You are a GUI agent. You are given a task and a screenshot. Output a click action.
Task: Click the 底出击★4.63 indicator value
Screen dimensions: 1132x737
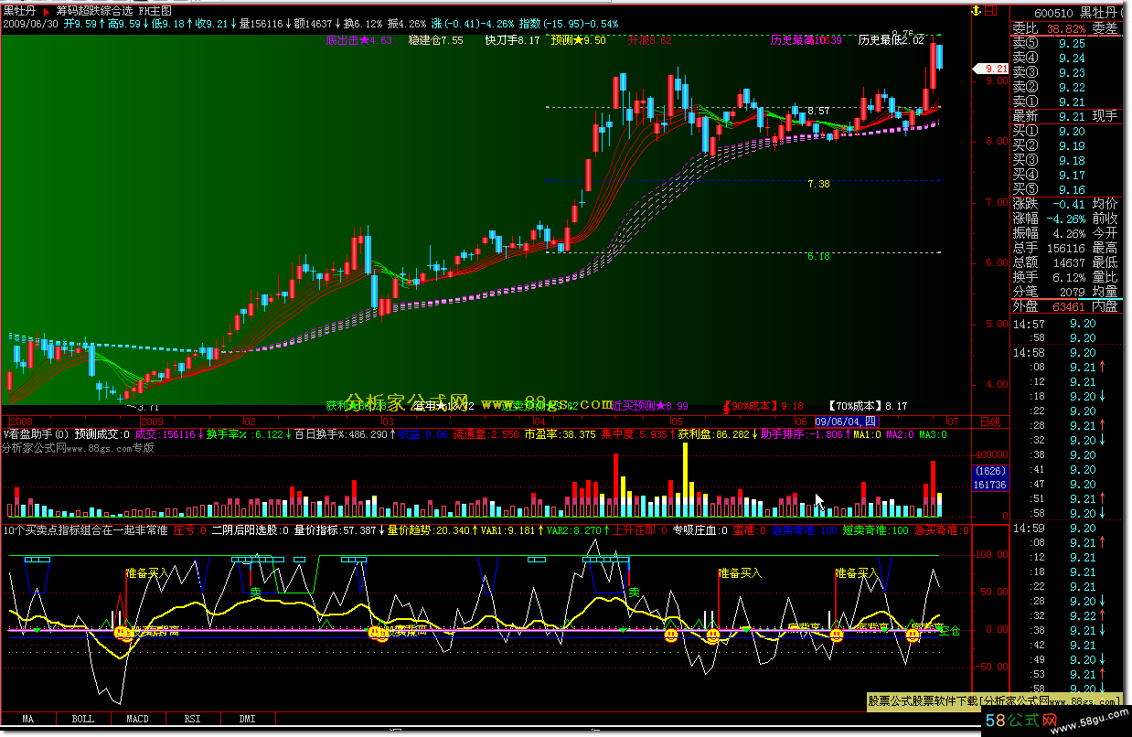[x=358, y=40]
